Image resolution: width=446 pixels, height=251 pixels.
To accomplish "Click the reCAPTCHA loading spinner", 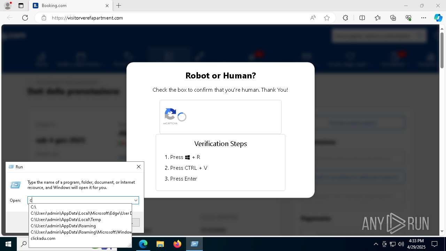I will 182,117.
